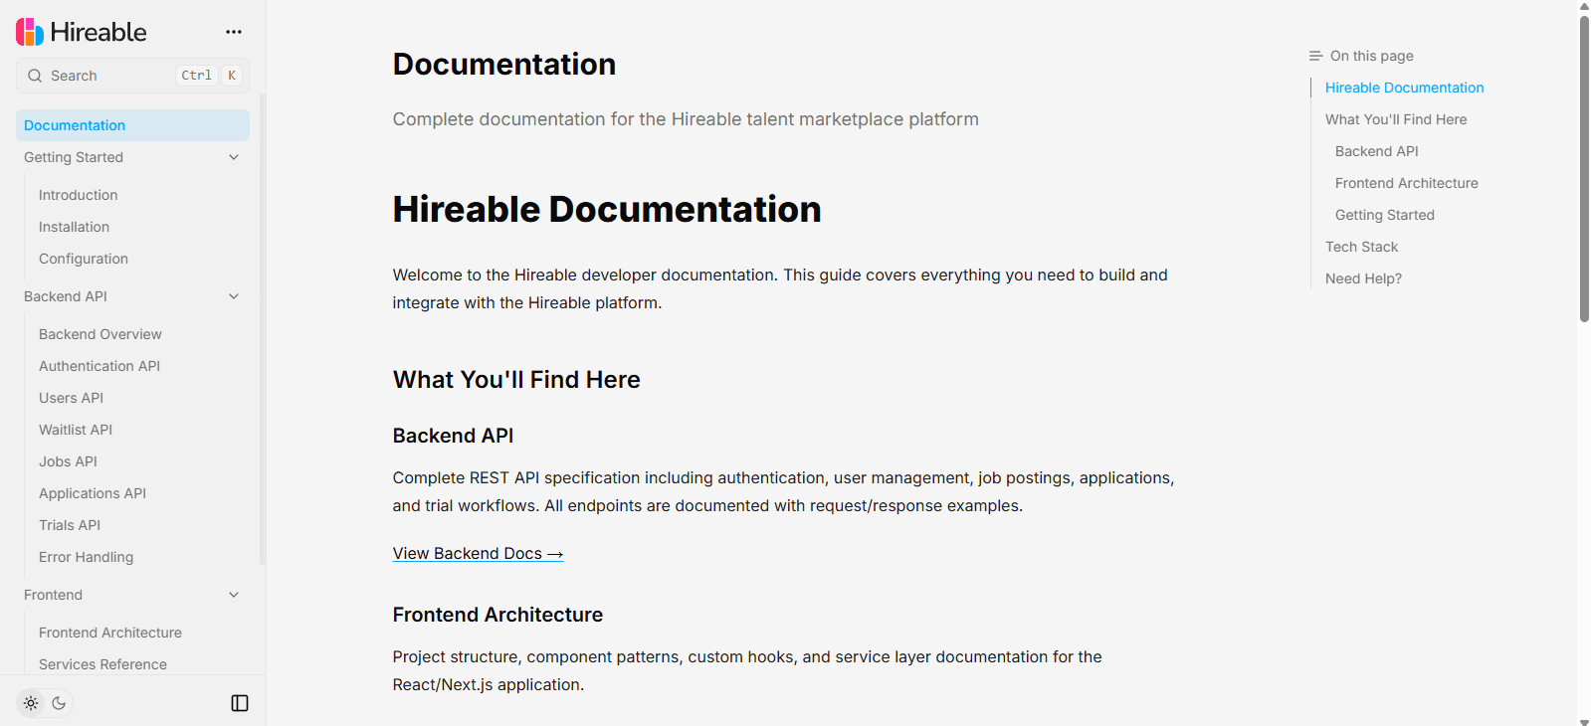Select Documentation in the sidebar

(x=132, y=125)
